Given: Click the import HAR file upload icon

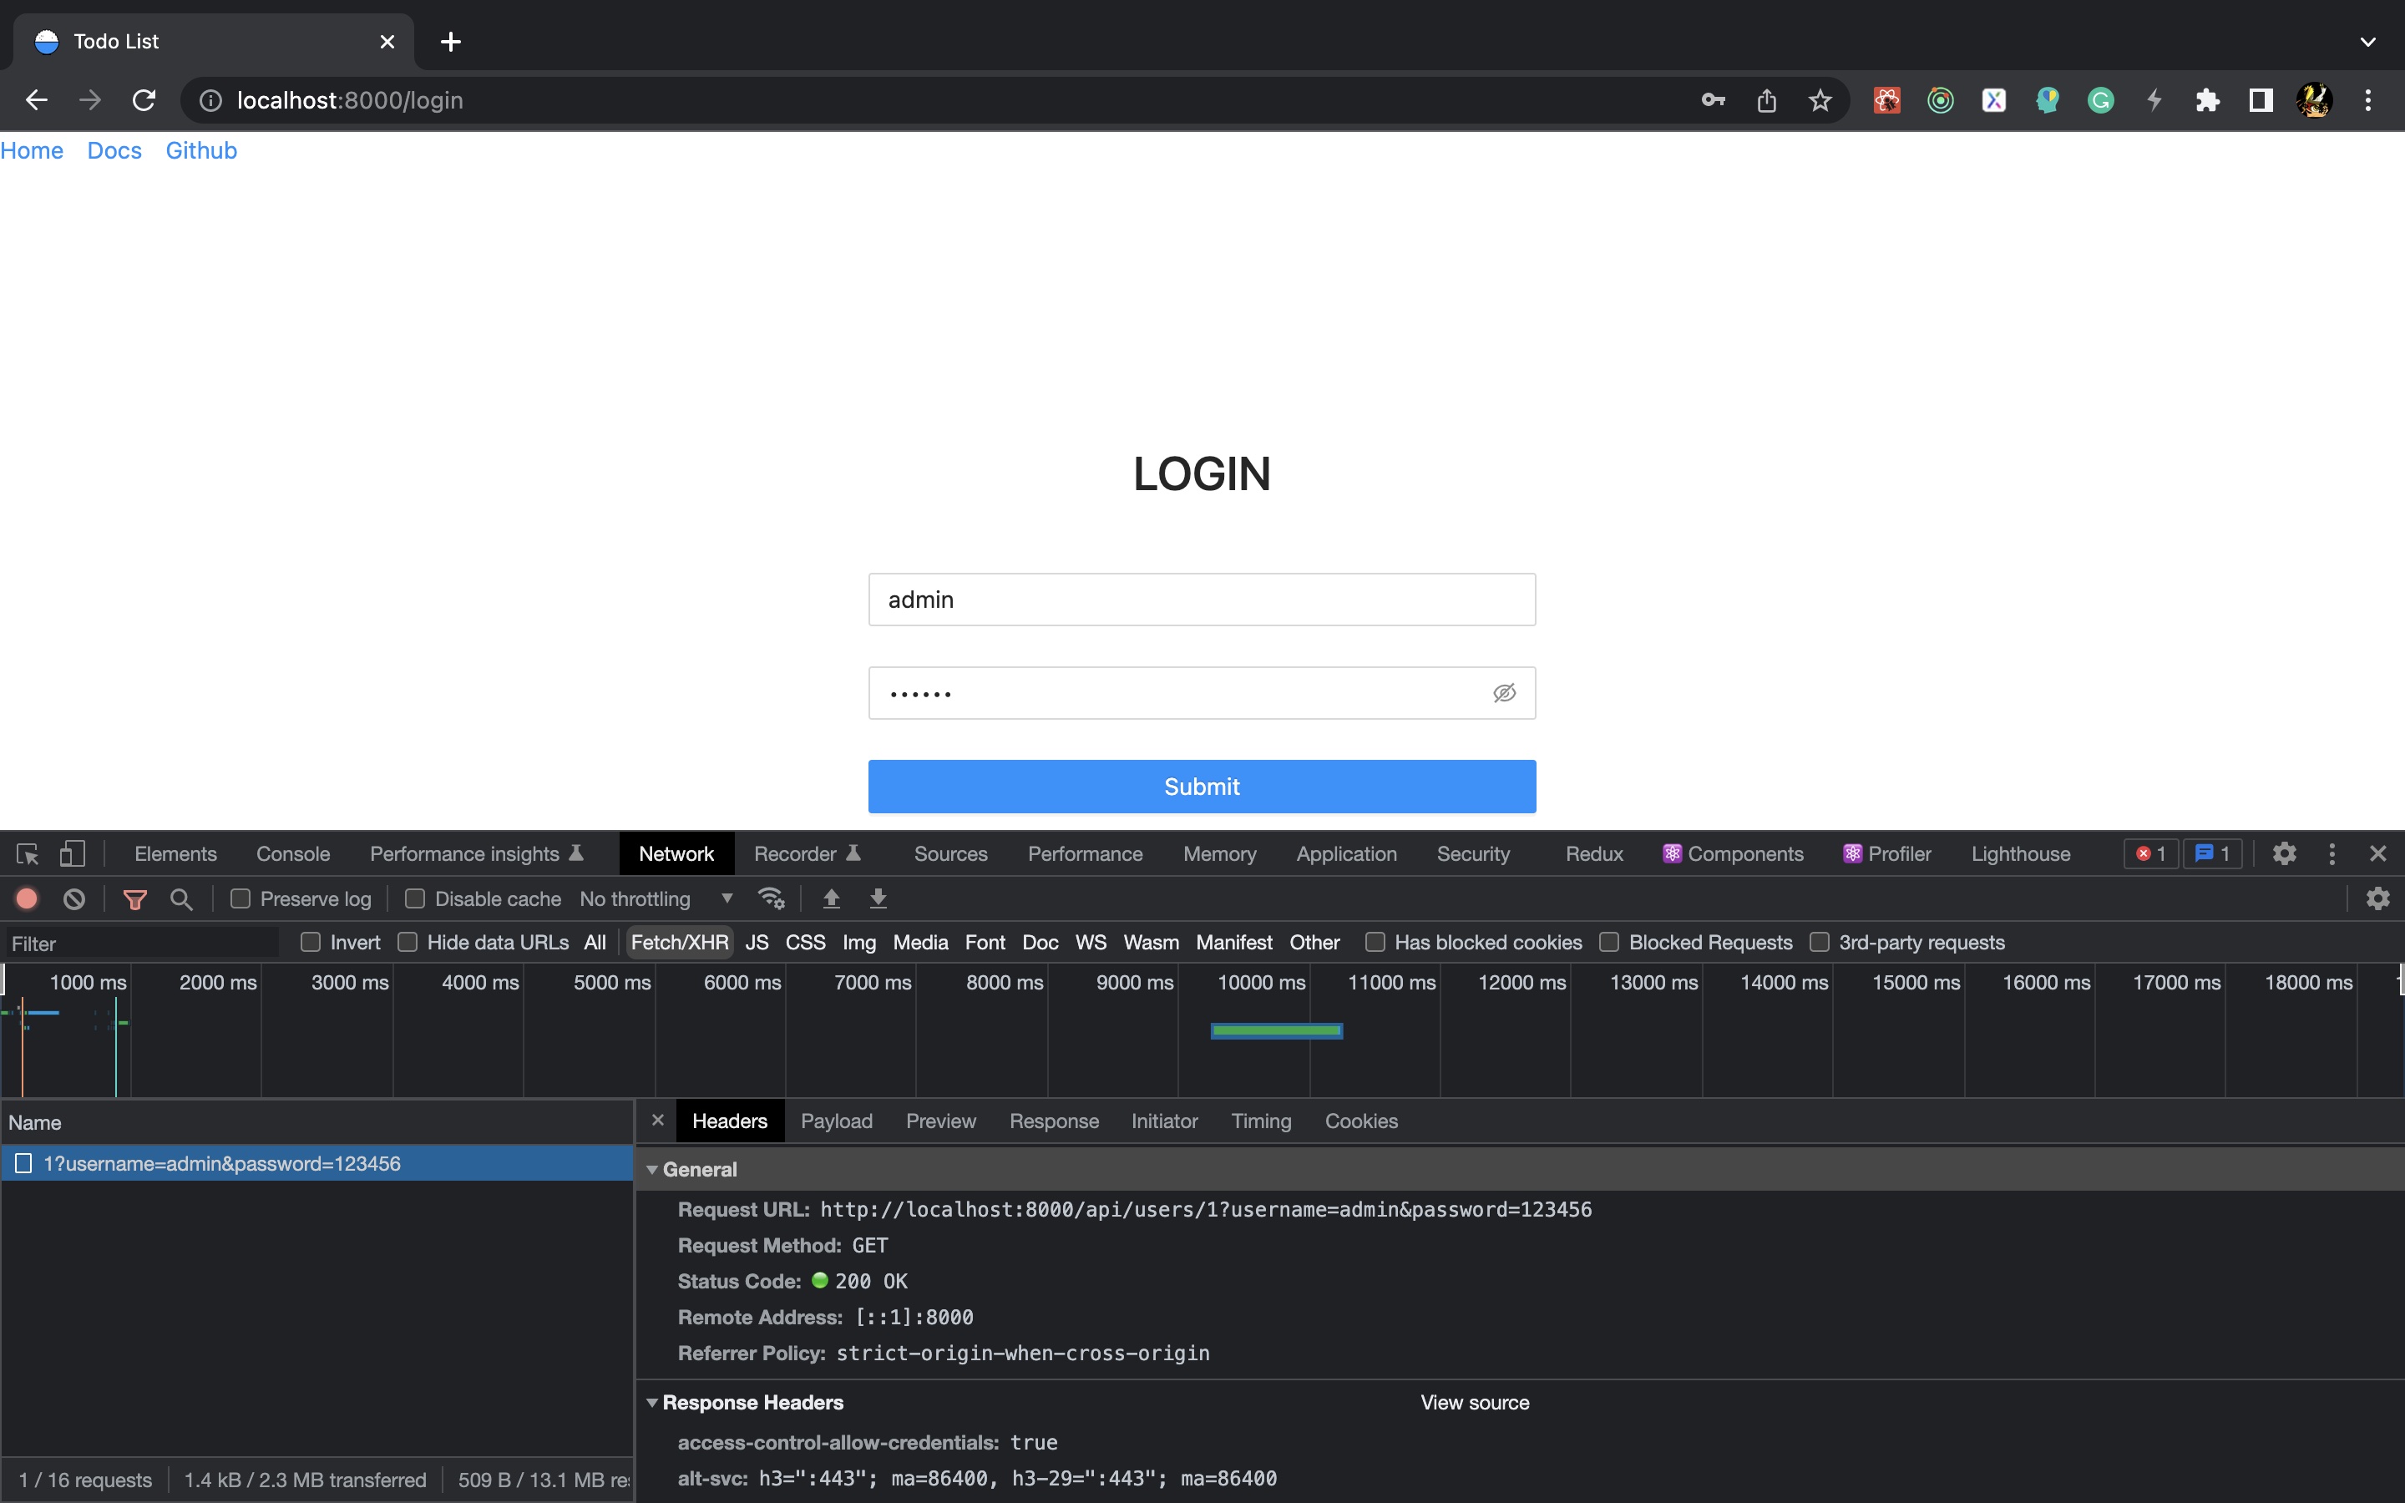Looking at the screenshot, I should point(832,898).
